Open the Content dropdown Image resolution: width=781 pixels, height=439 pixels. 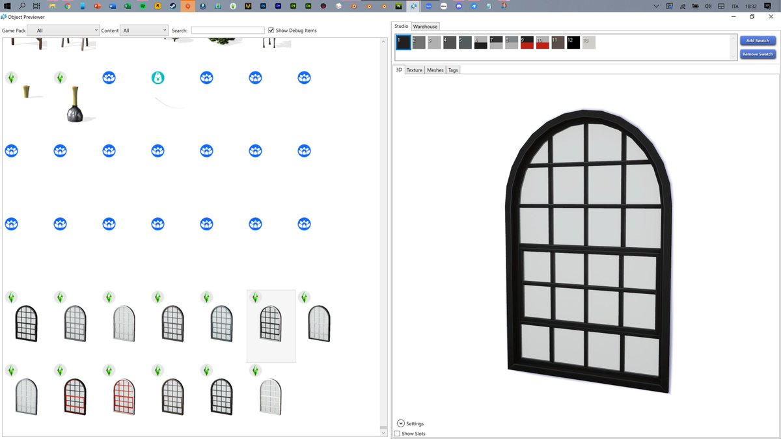tap(144, 31)
